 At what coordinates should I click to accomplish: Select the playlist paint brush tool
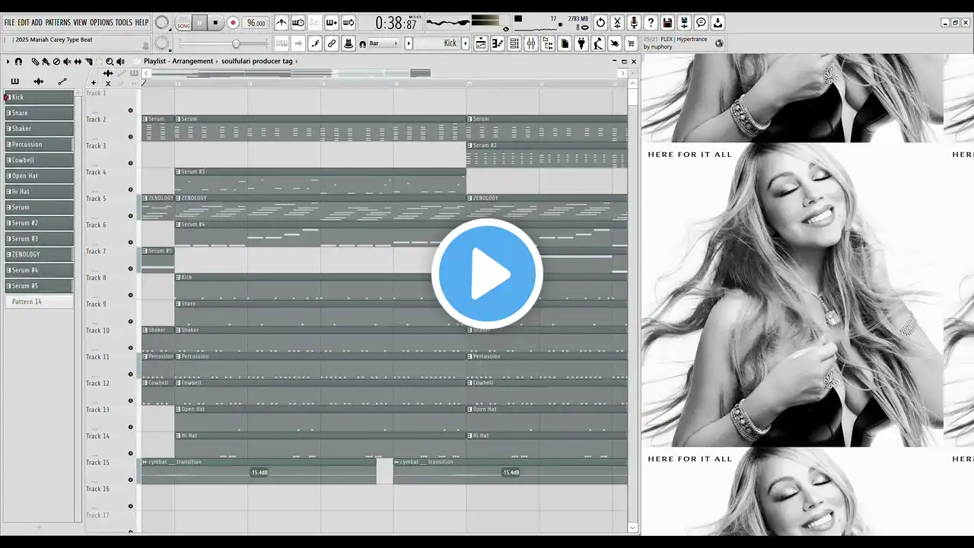(x=46, y=62)
